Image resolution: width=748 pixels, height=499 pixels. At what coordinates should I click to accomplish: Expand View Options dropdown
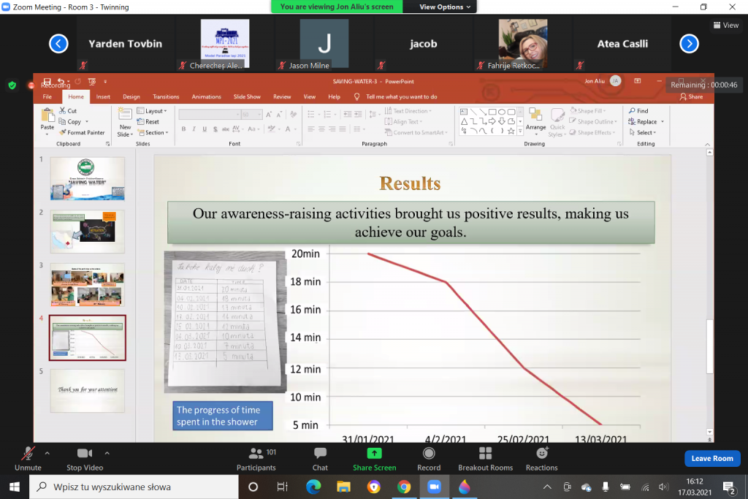coord(446,7)
